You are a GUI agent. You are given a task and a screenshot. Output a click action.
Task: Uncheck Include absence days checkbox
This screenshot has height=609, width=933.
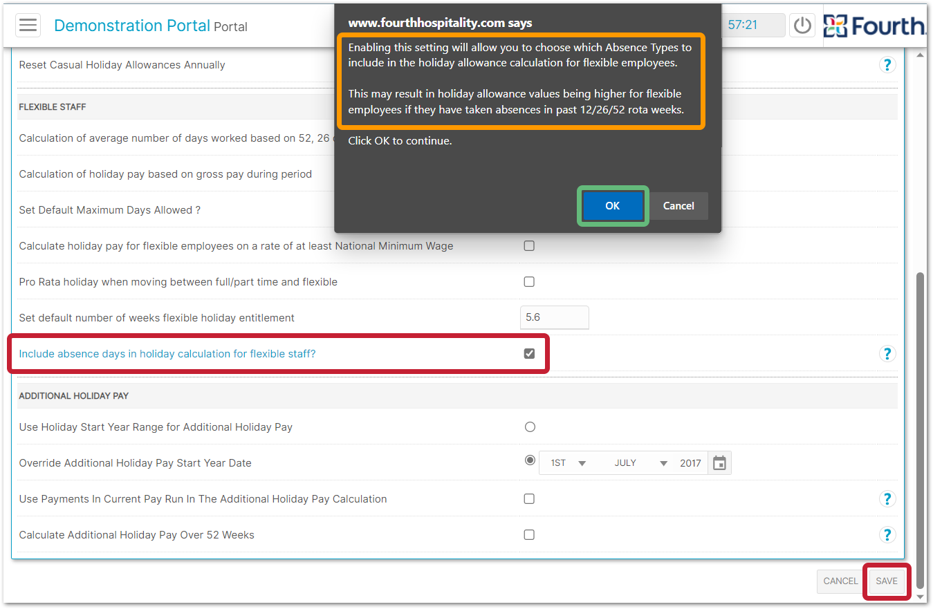point(529,354)
